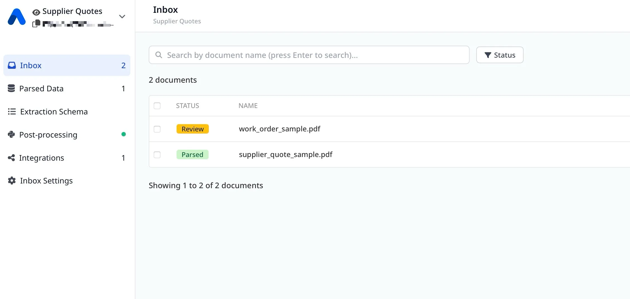Open the Inbox menu item
This screenshot has width=630, height=299.
tap(67, 65)
